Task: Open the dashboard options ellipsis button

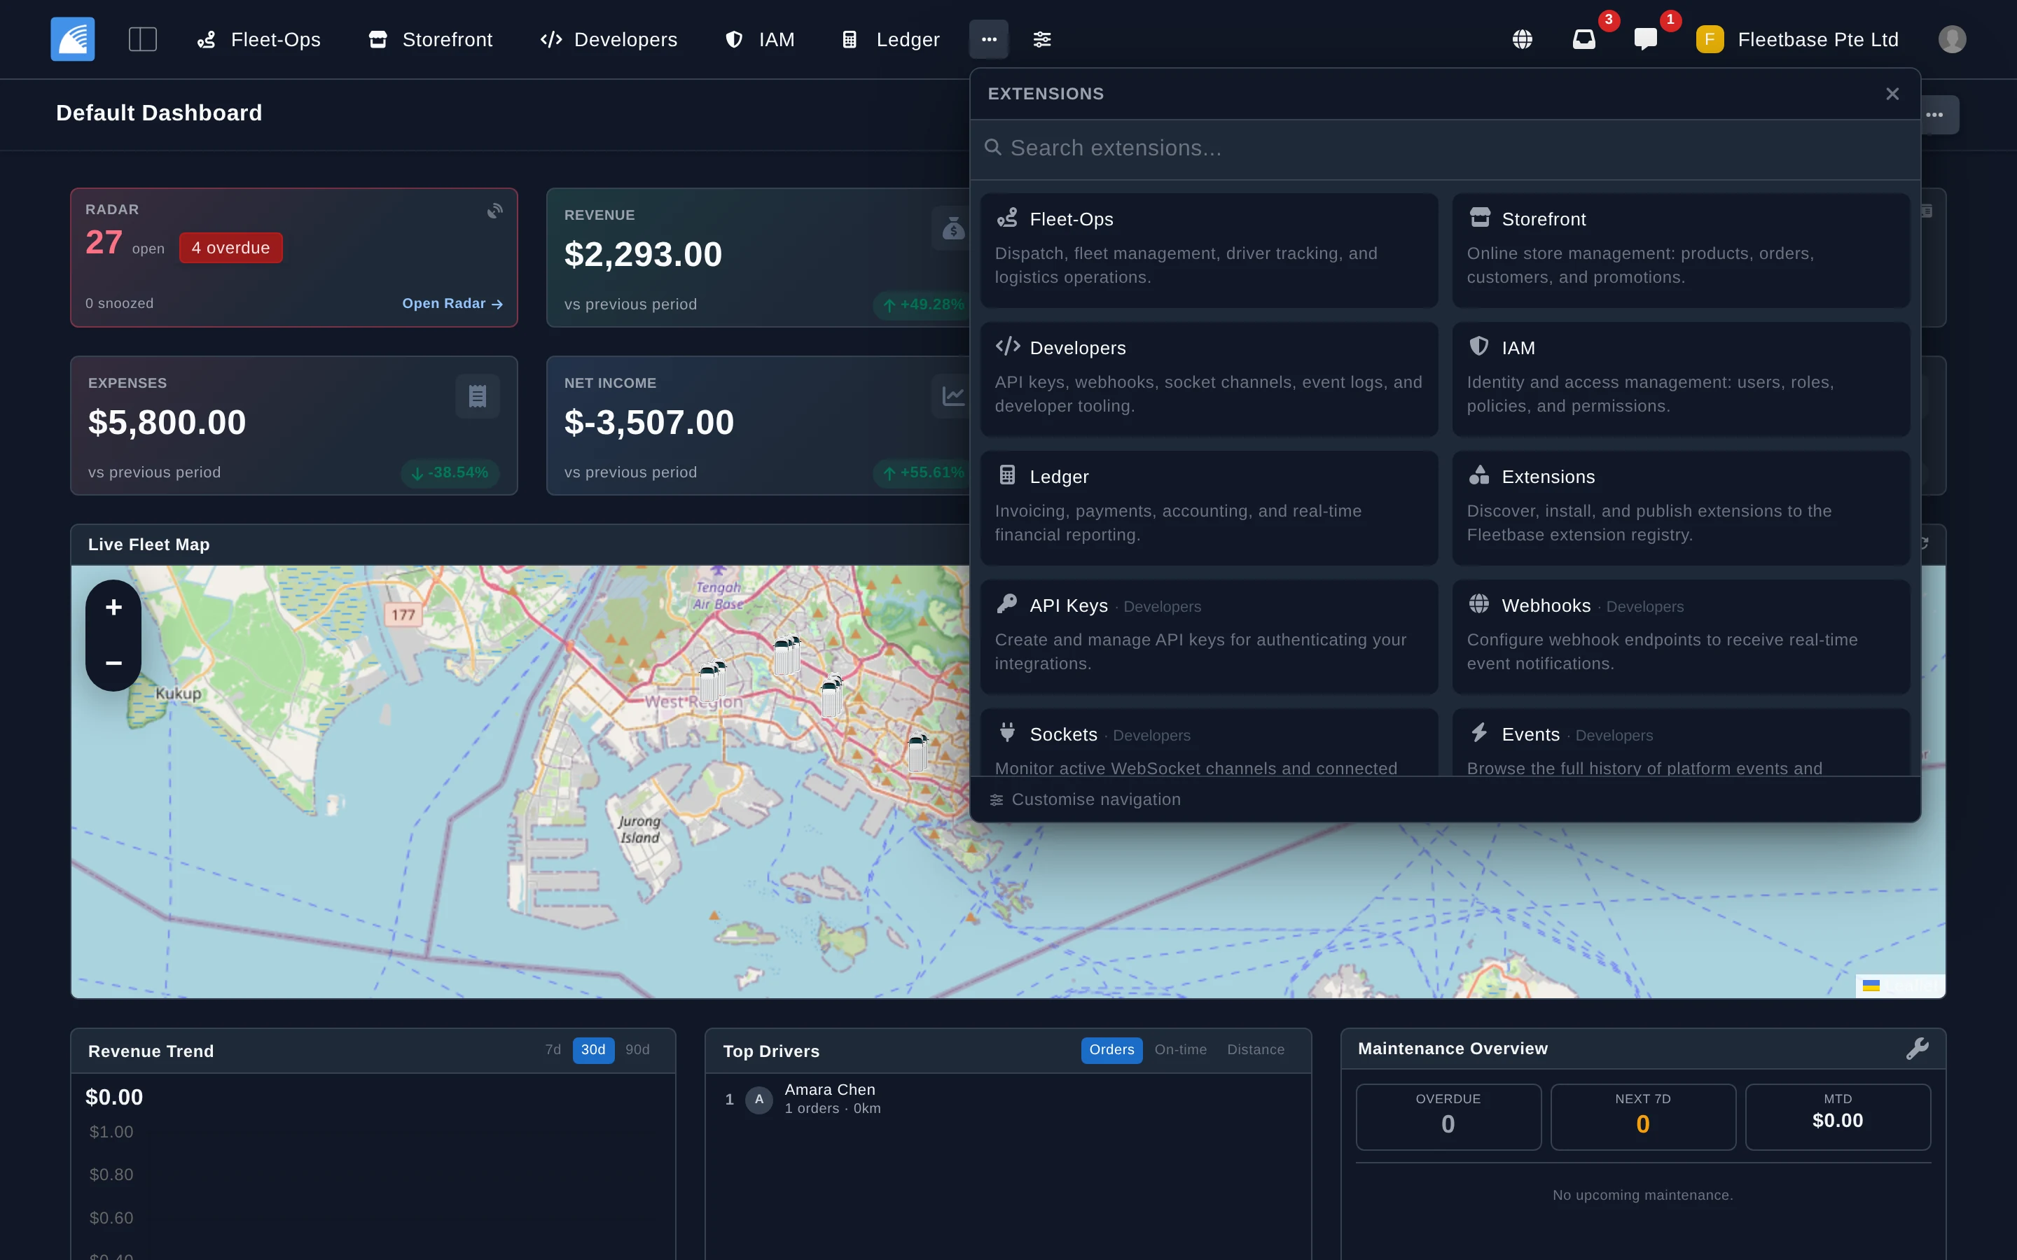Action: click(1934, 115)
